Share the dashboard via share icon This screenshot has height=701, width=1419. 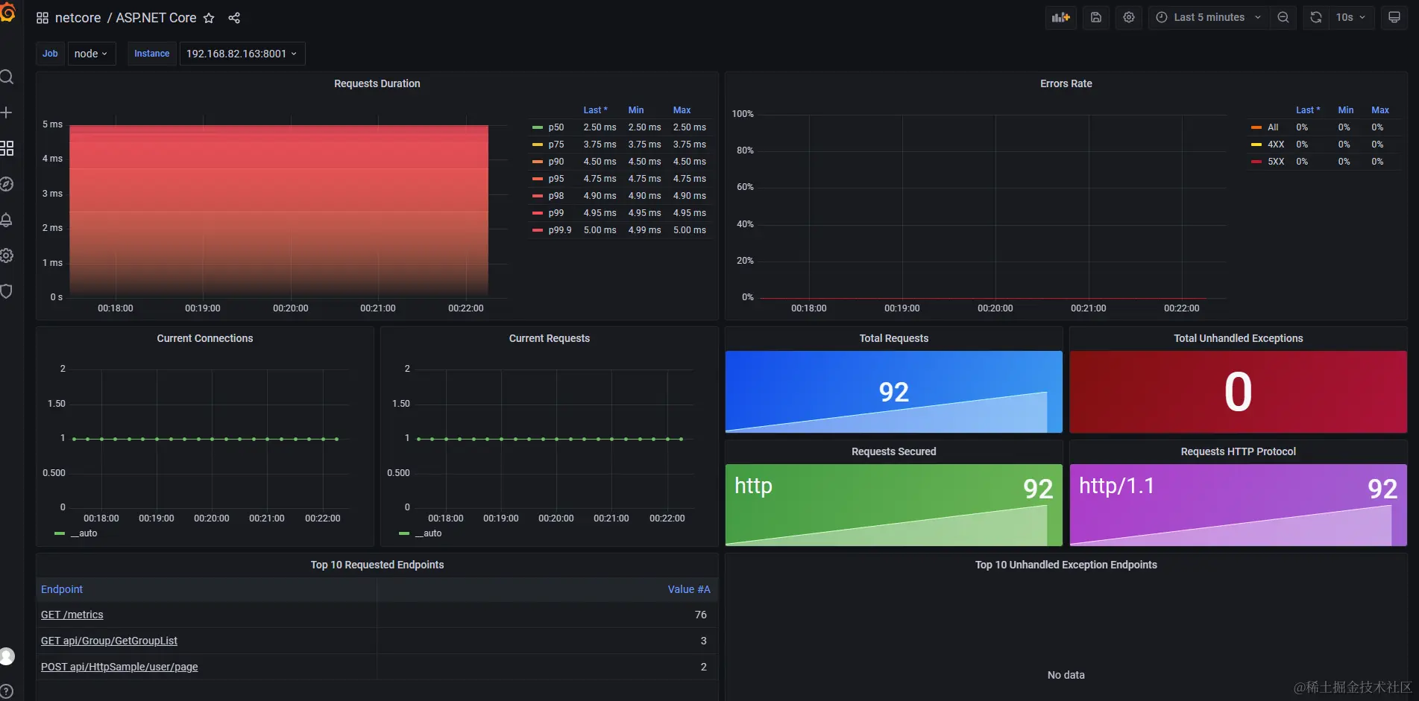pos(234,18)
